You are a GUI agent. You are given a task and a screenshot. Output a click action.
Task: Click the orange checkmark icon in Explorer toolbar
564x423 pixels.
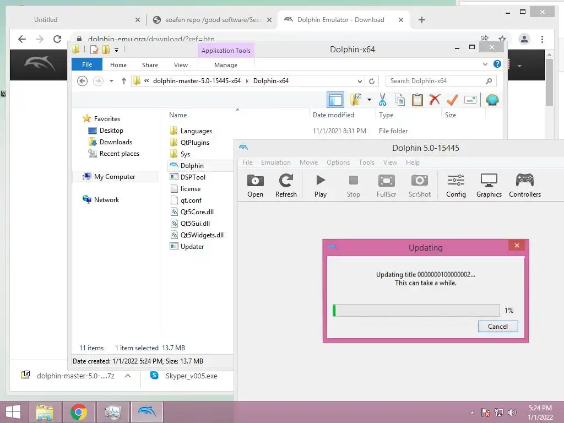tap(452, 100)
